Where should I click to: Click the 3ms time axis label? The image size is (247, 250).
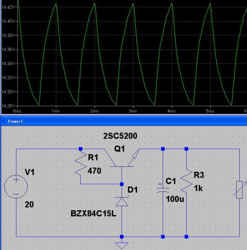click(133, 111)
